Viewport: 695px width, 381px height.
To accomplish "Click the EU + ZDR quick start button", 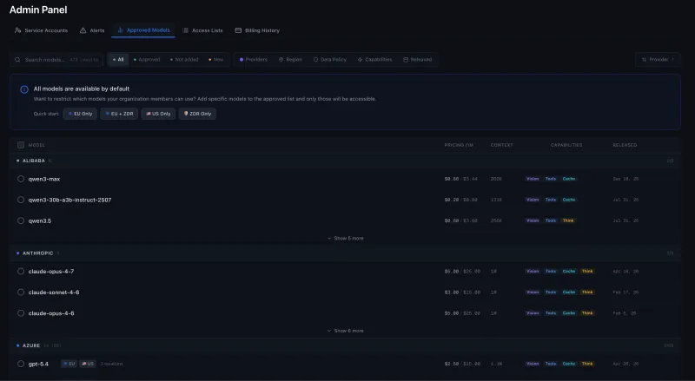I will pos(119,114).
